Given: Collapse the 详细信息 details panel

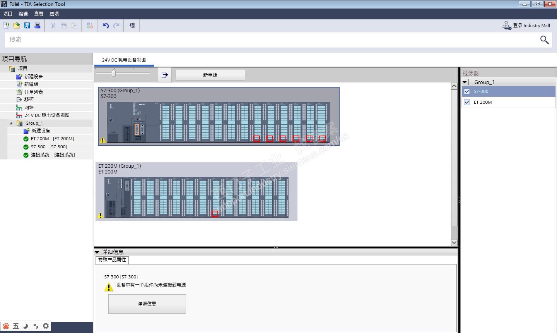Looking at the screenshot, I should tap(97, 252).
